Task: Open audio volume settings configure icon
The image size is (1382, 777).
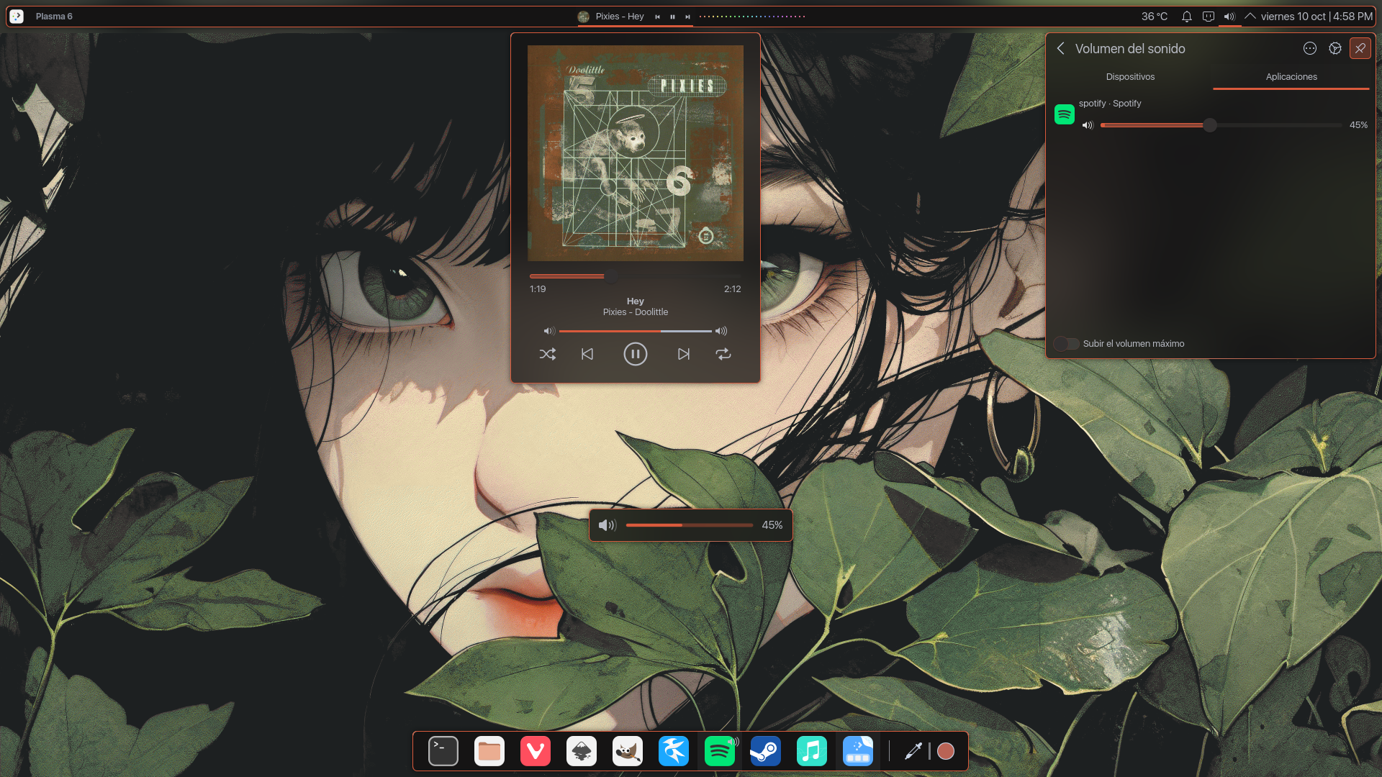Action: [1335, 48]
